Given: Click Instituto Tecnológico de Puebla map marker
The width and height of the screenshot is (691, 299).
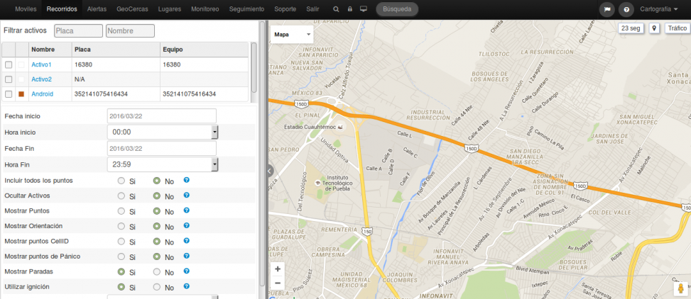Looking at the screenshot, I should pyautogui.click(x=317, y=183).
